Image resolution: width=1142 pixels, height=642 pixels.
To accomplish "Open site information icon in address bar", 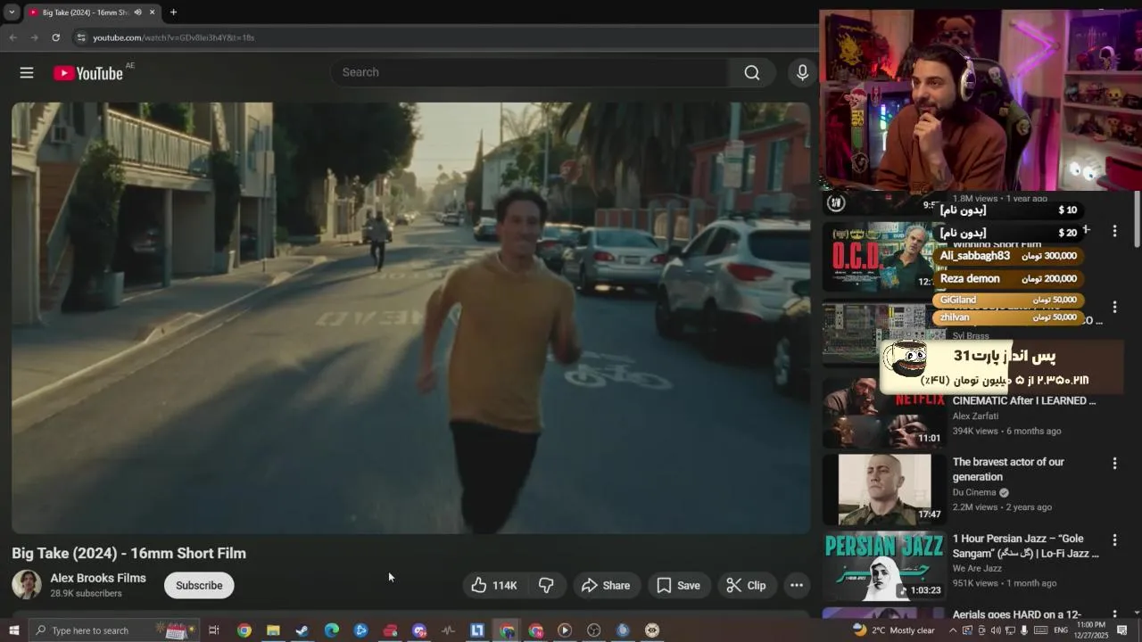I will [81, 37].
